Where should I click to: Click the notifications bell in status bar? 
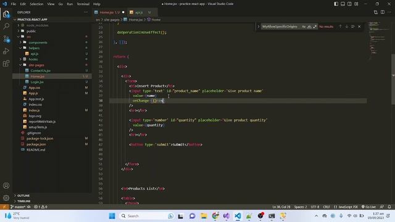point(389,207)
